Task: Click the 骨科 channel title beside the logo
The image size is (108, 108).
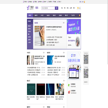Action: [x=37, y=8]
